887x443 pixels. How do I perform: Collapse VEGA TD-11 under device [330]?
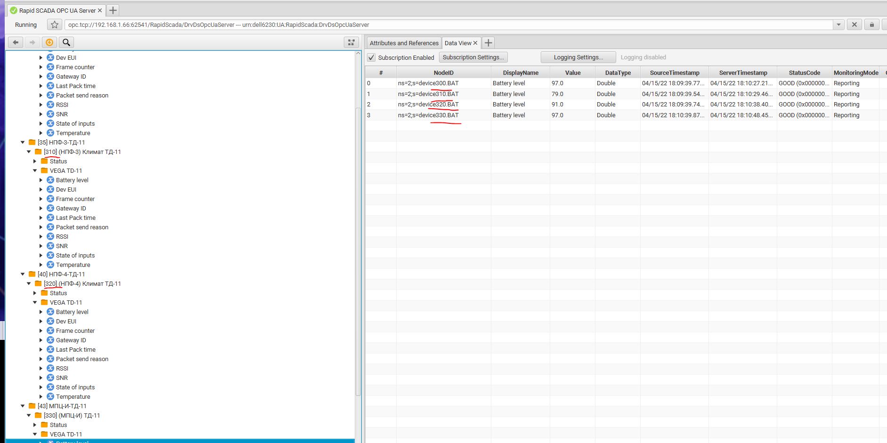[35, 434]
